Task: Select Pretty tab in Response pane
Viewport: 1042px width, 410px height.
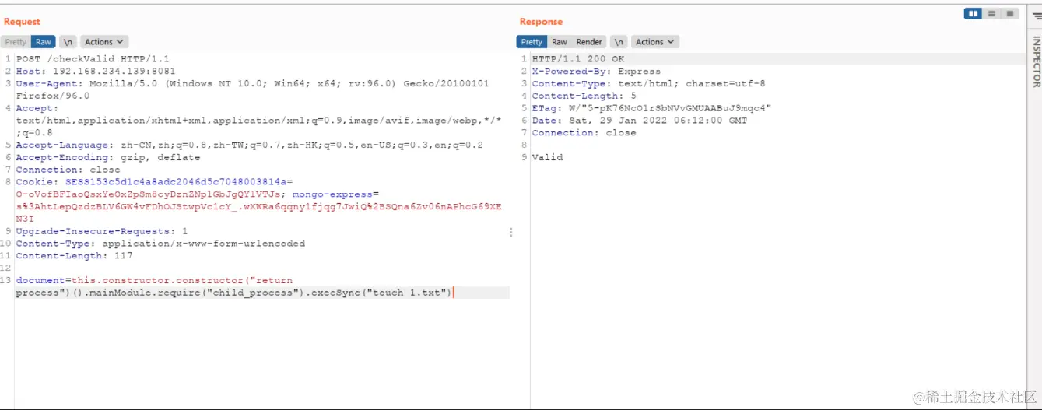Action: [532, 42]
